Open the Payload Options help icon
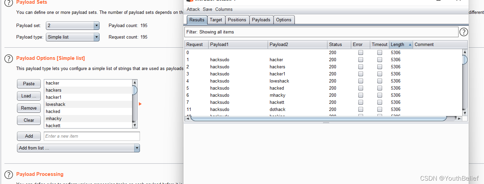This screenshot has width=484, height=184. click(x=9, y=59)
